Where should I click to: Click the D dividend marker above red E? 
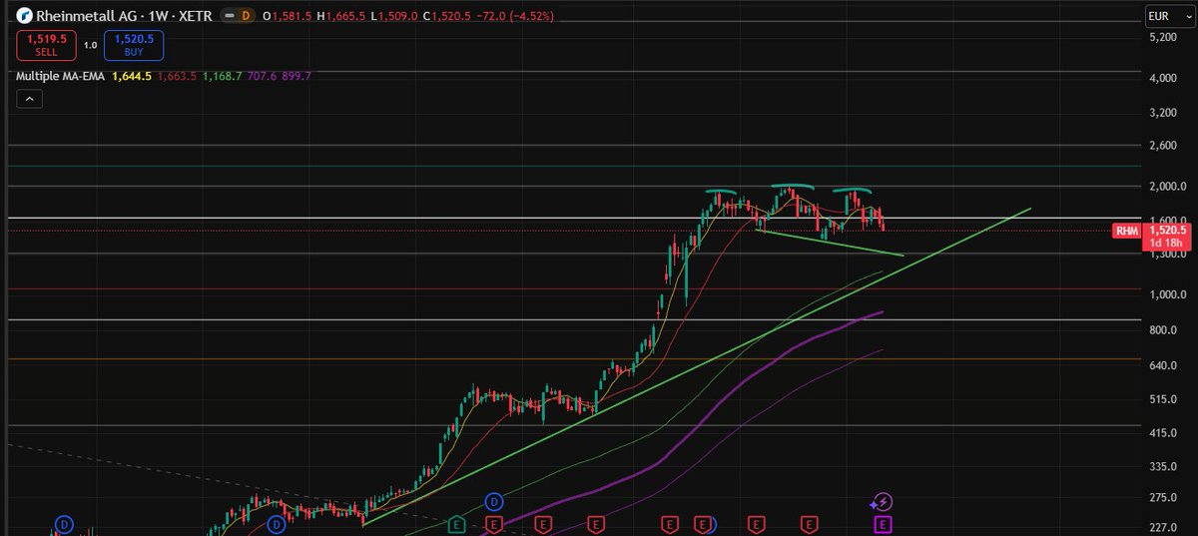(493, 501)
